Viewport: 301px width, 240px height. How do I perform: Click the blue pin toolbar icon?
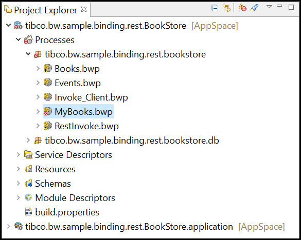254,8
